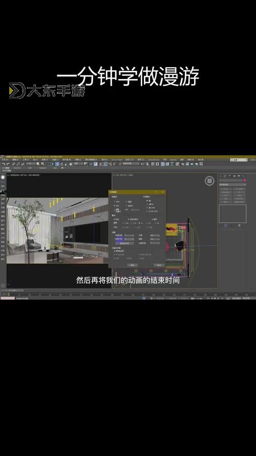256x456 pixels.
Task: Open the camera viewport label menu
Action: 24,175
